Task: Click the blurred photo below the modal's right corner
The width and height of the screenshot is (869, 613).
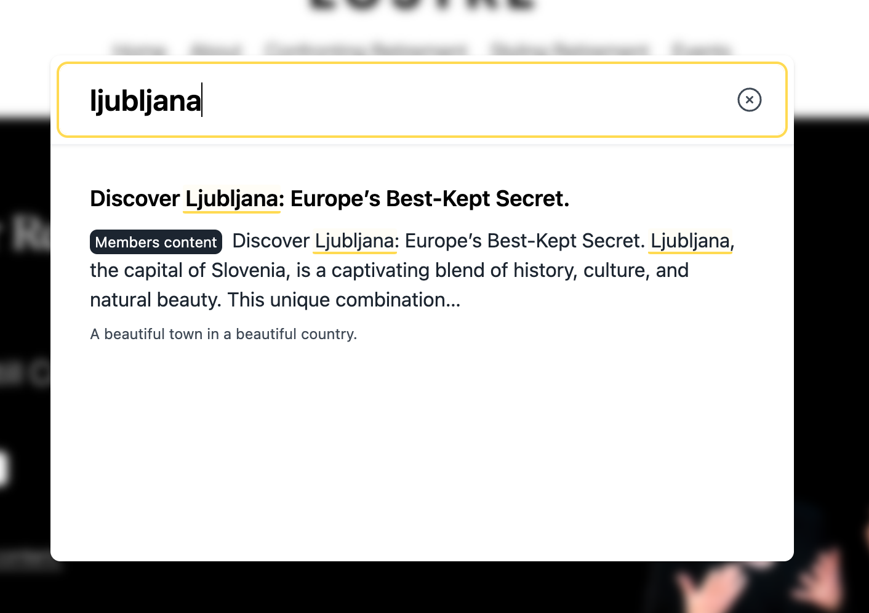Action: tap(757, 588)
